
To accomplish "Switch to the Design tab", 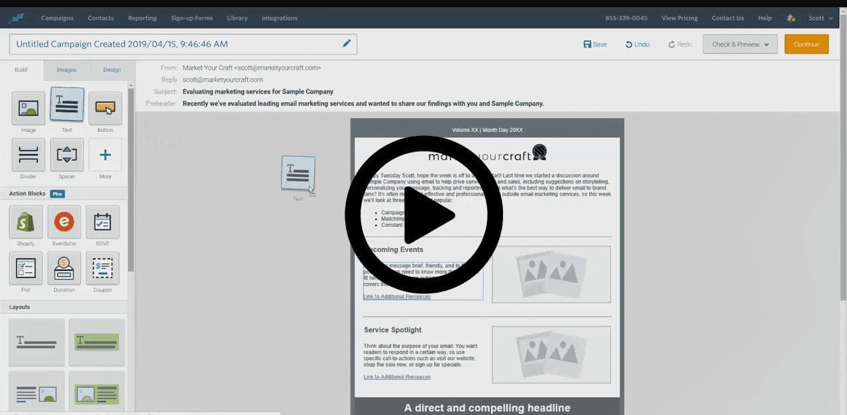I will click(x=111, y=69).
